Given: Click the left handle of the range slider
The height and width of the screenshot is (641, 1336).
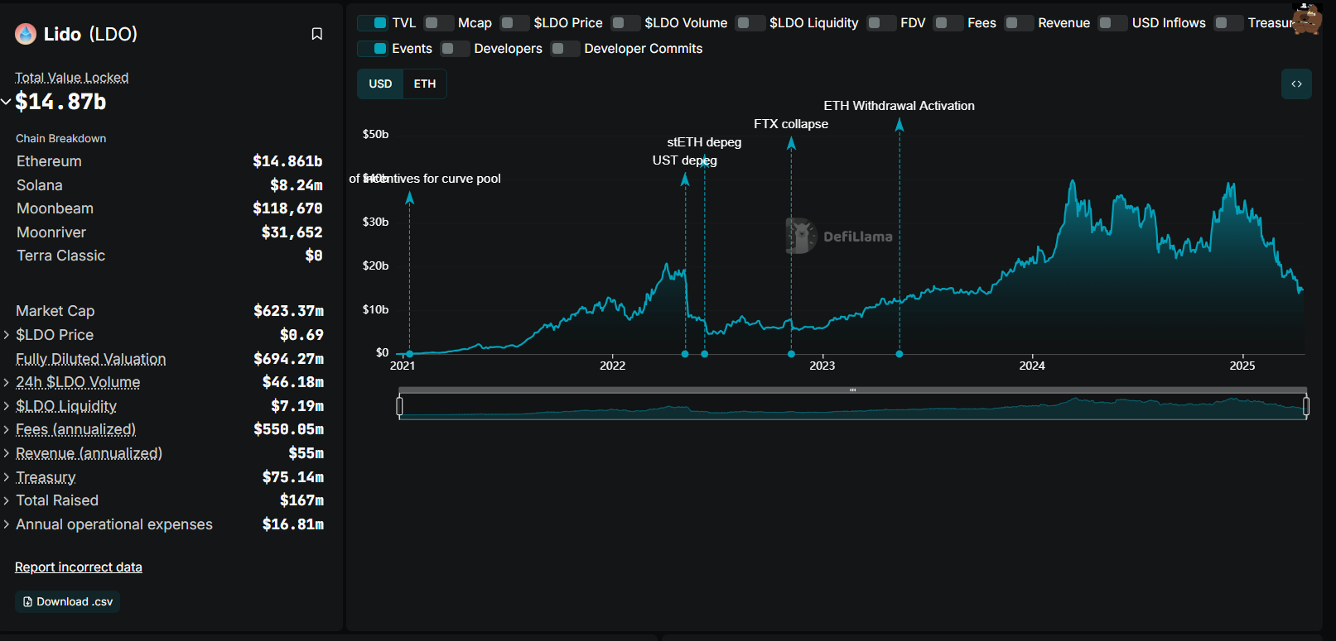Looking at the screenshot, I should [399, 406].
